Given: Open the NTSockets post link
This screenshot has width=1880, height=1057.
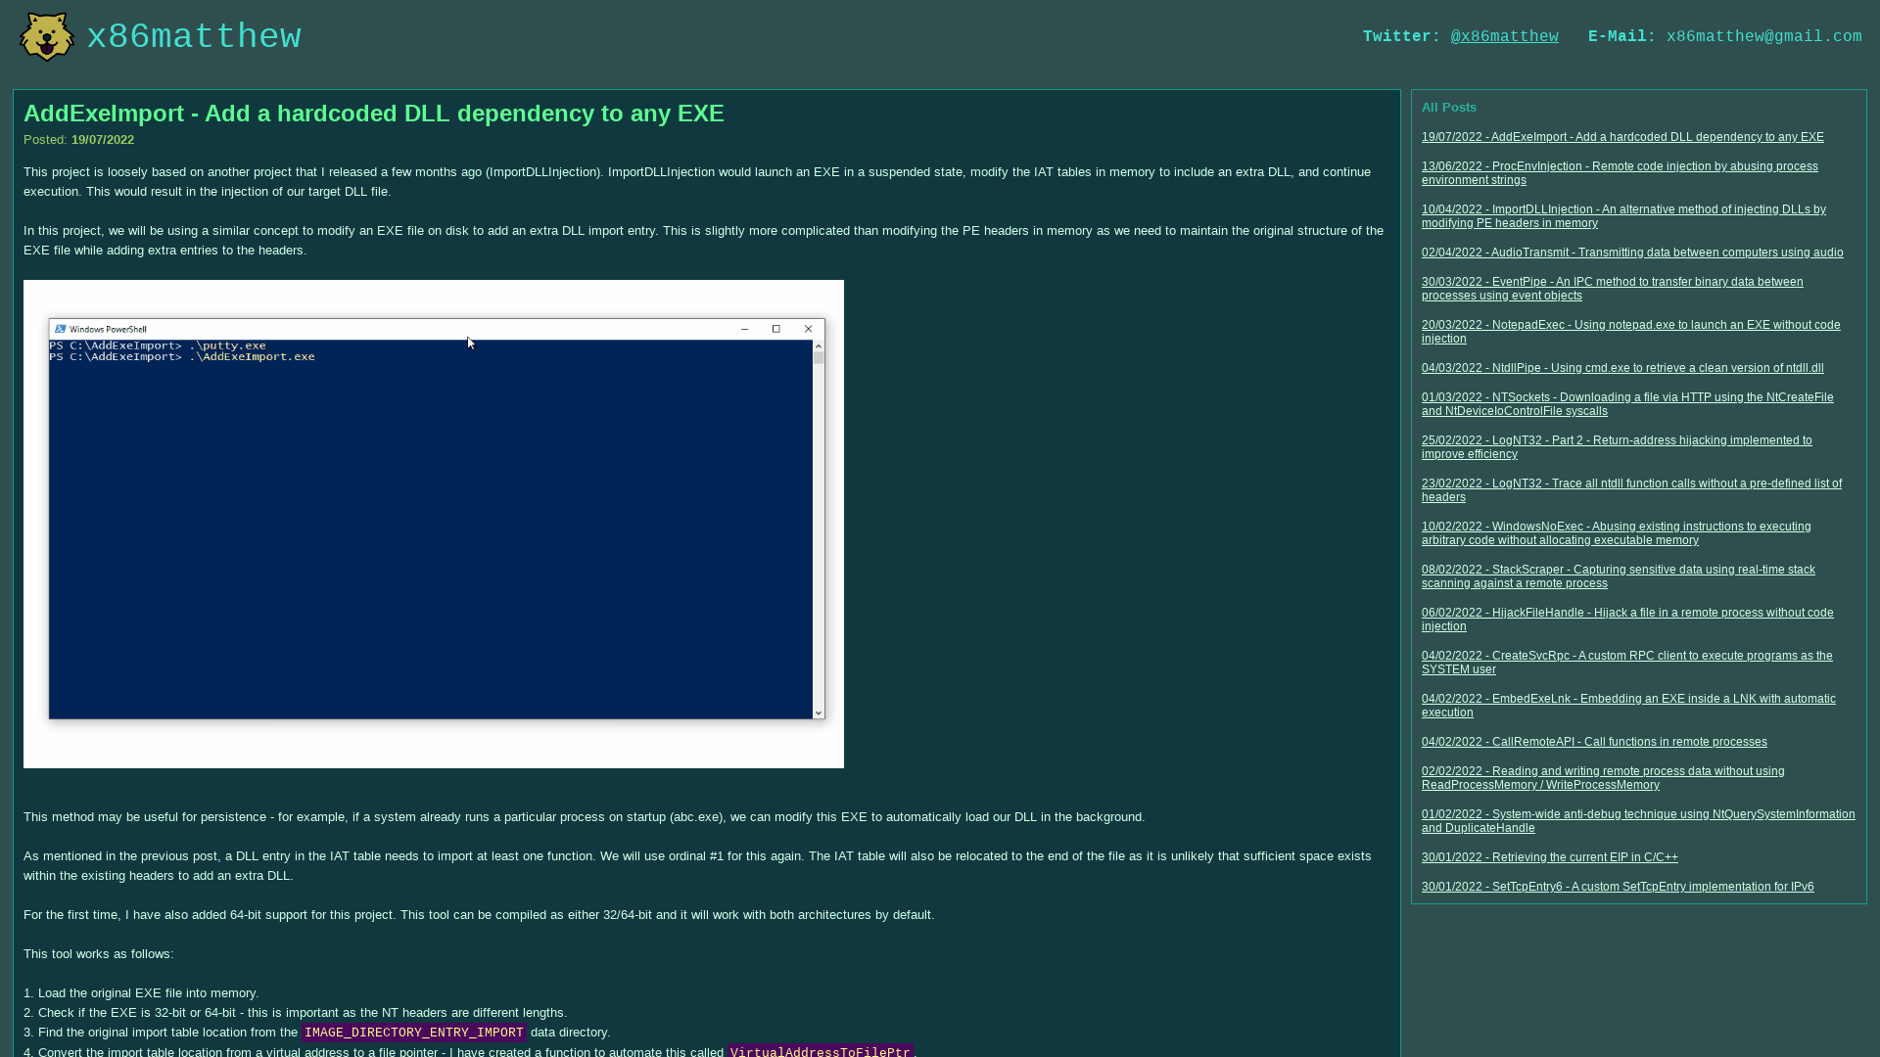Looking at the screenshot, I should (x=1627, y=403).
